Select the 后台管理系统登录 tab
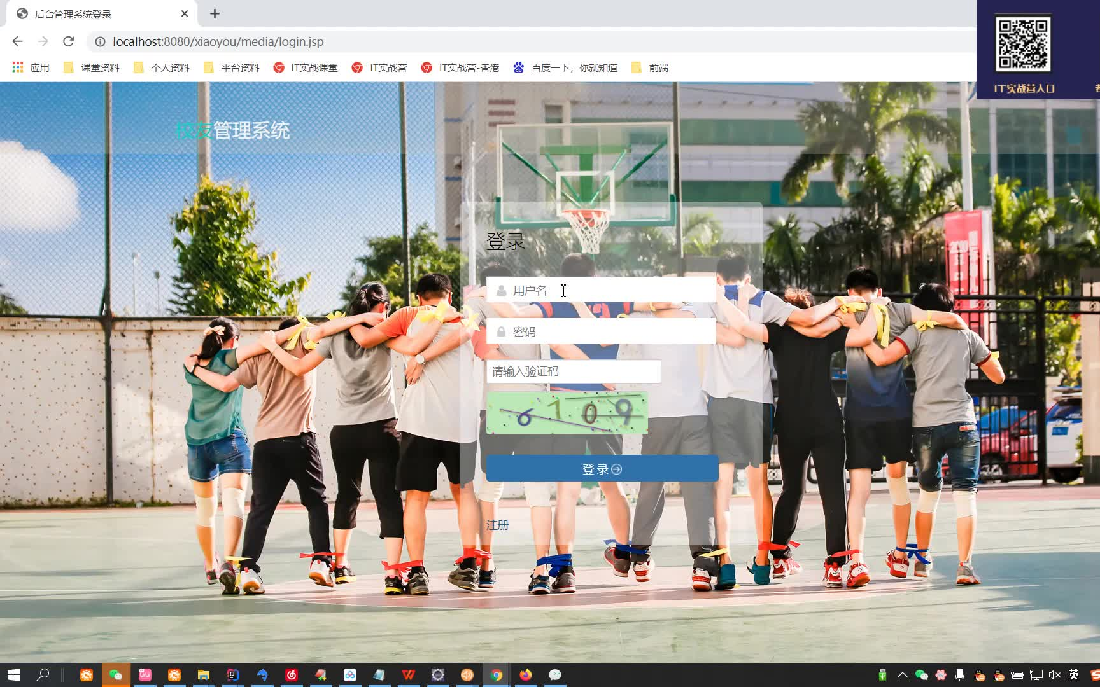The height and width of the screenshot is (687, 1100). pyautogui.click(x=102, y=13)
